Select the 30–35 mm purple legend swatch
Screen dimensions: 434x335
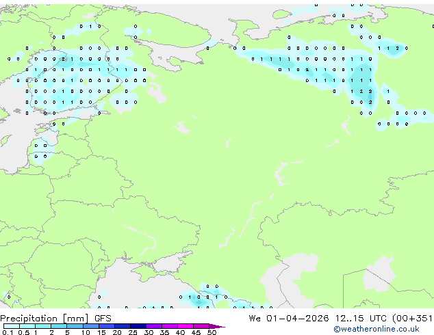[154, 326]
